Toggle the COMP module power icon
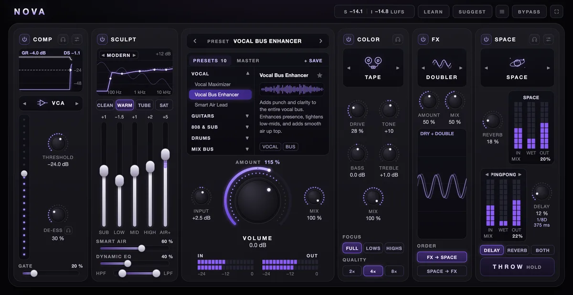This screenshot has height=295, width=573. [x=24, y=39]
